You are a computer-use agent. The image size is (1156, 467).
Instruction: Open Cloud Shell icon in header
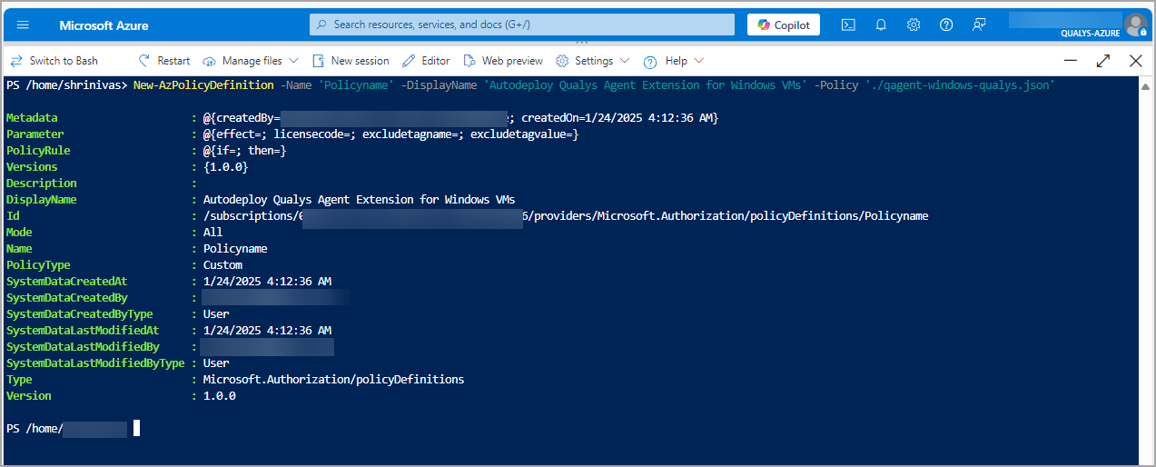(x=848, y=25)
